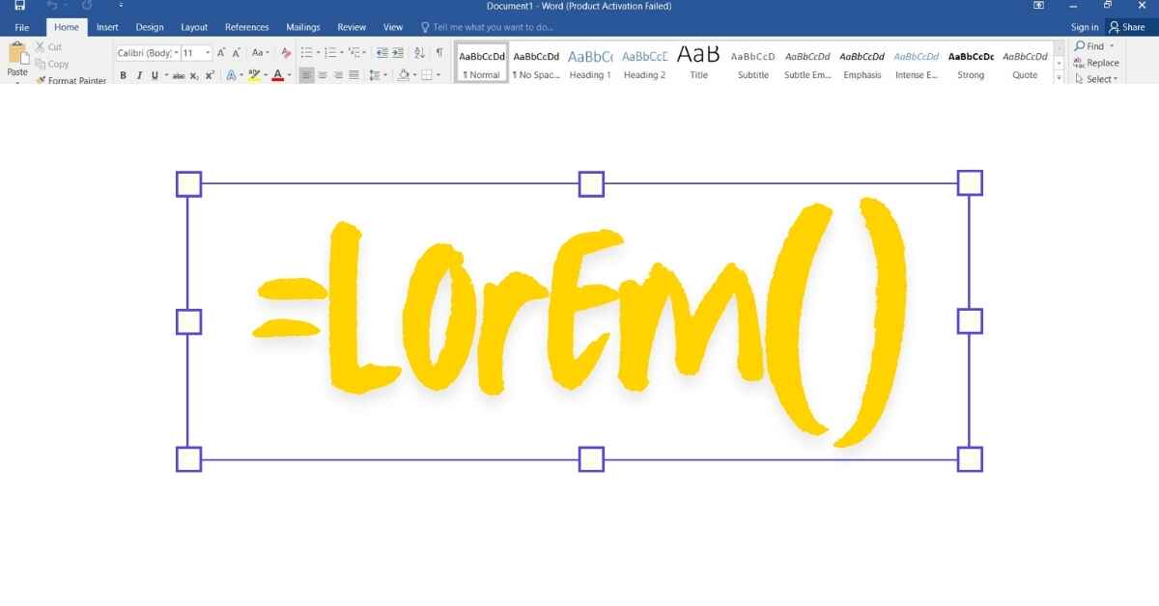Viewport: 1159px width, 606px height.
Task: Increase indent of the paragraph
Action: point(398,53)
